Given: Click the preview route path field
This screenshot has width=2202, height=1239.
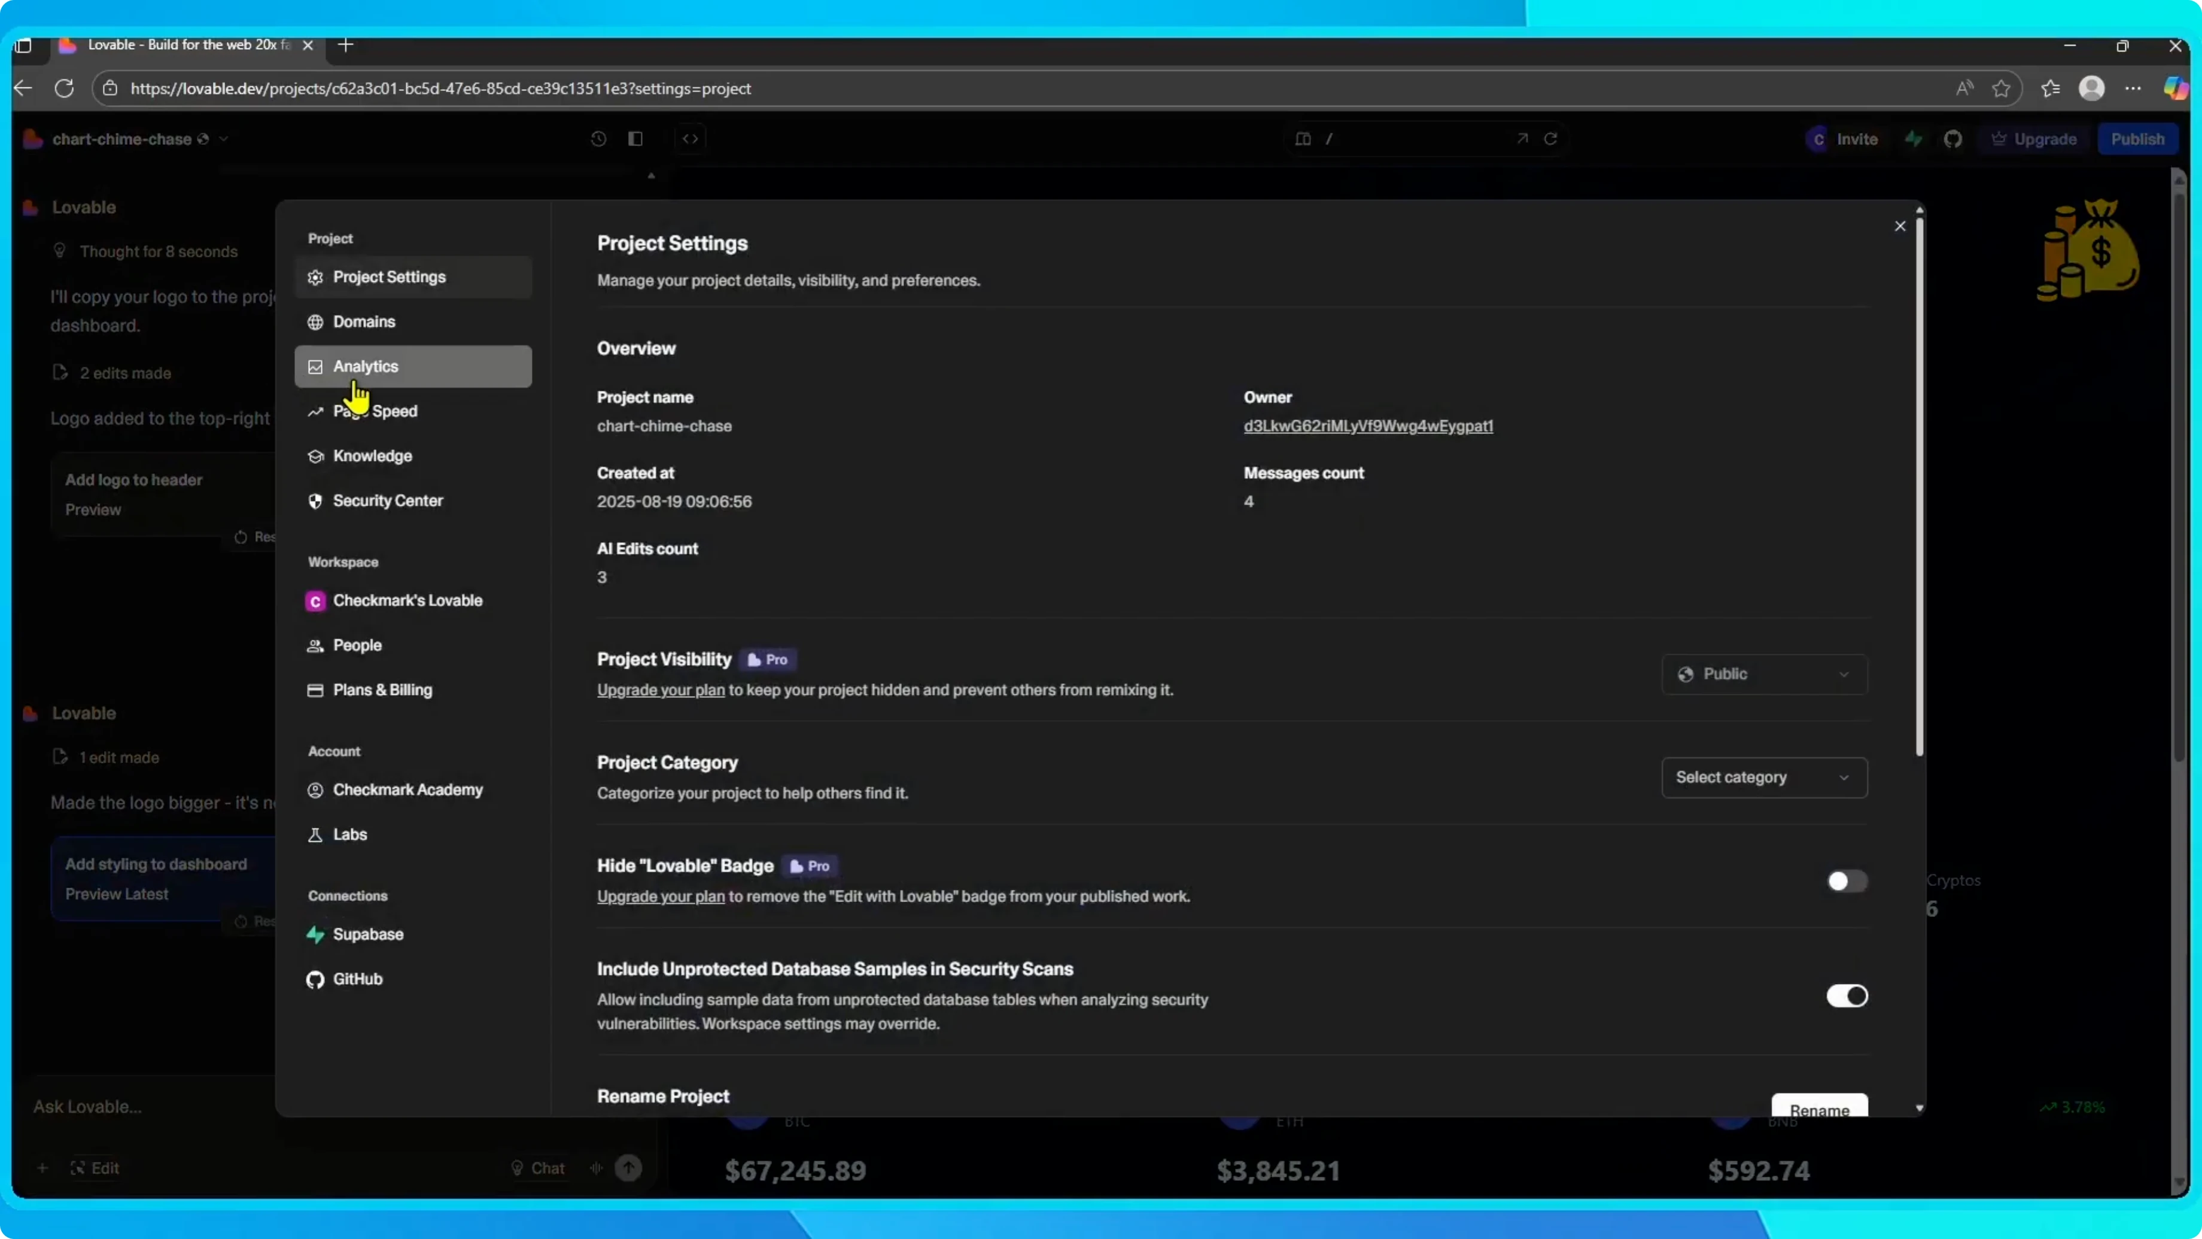Looking at the screenshot, I should coord(1415,138).
